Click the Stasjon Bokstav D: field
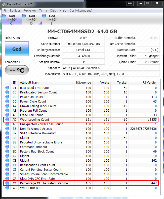This screenshot has width=164, height=199. click(x=83, y=62)
